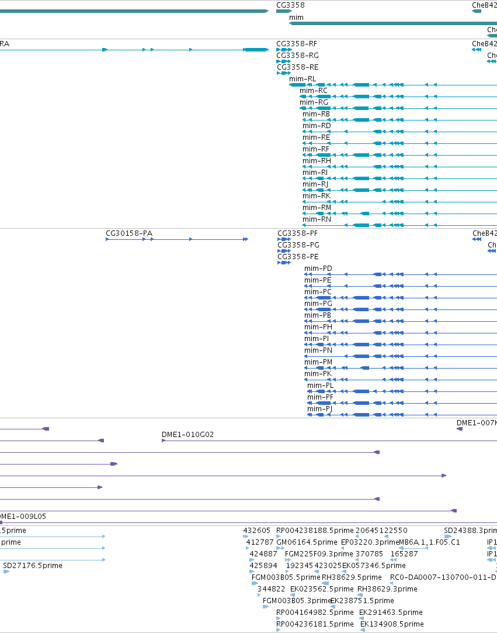
Task: Open the RH38629.5prime EST
Action: [x=352, y=577]
